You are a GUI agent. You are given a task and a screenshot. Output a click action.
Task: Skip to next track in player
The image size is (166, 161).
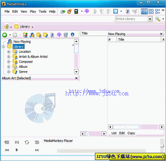37,150
